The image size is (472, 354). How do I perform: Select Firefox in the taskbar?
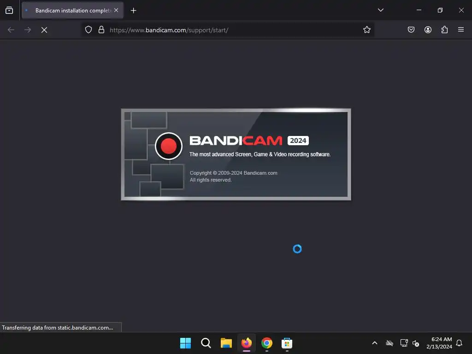(247, 343)
